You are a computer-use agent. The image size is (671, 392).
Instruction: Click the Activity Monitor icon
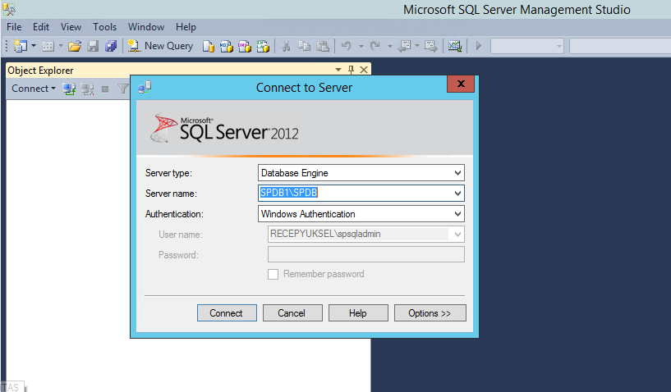pos(454,46)
